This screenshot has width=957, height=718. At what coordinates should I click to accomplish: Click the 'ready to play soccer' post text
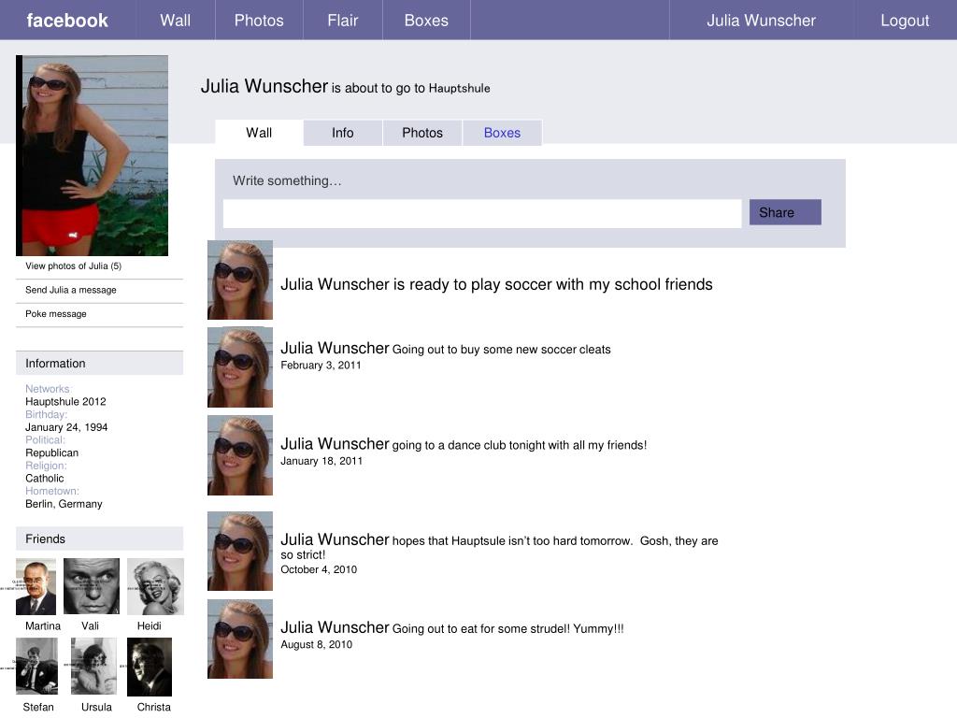click(496, 284)
